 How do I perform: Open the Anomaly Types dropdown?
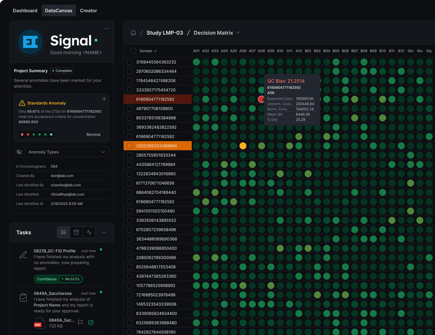click(x=103, y=152)
